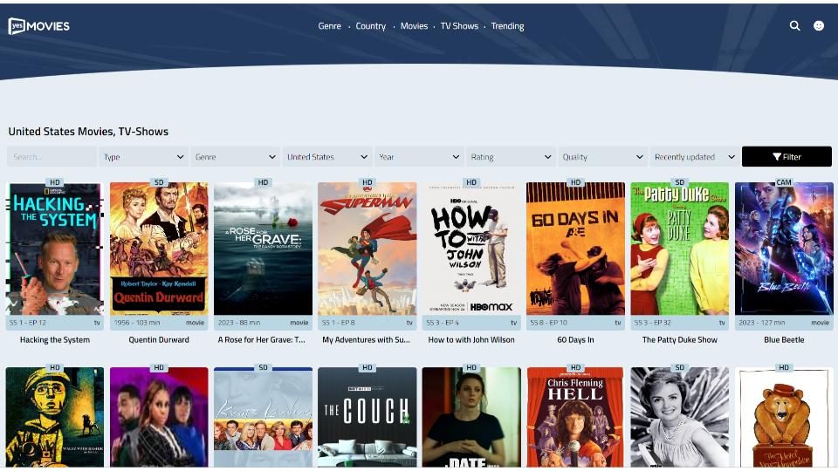Open the bear illustration poster in second row
The width and height of the screenshot is (838, 471).
click(x=784, y=417)
